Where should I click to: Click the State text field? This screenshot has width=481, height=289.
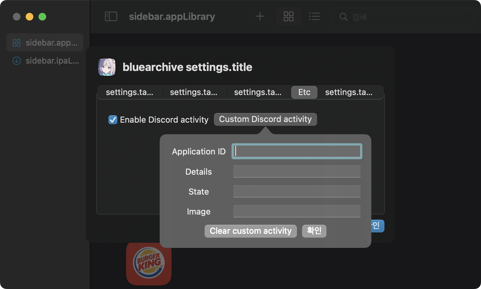297,191
